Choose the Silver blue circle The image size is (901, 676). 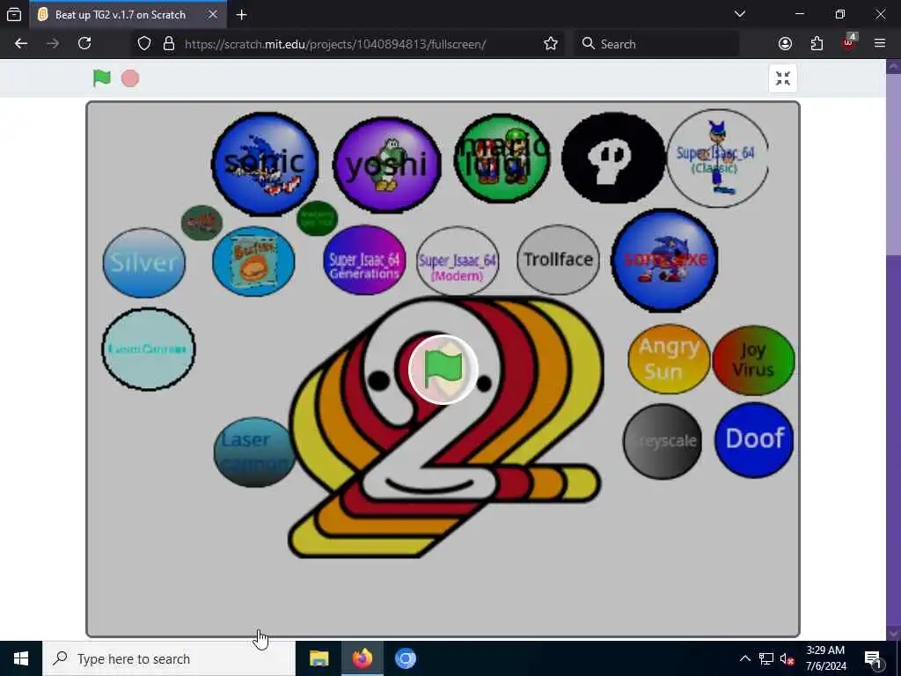tap(143, 262)
